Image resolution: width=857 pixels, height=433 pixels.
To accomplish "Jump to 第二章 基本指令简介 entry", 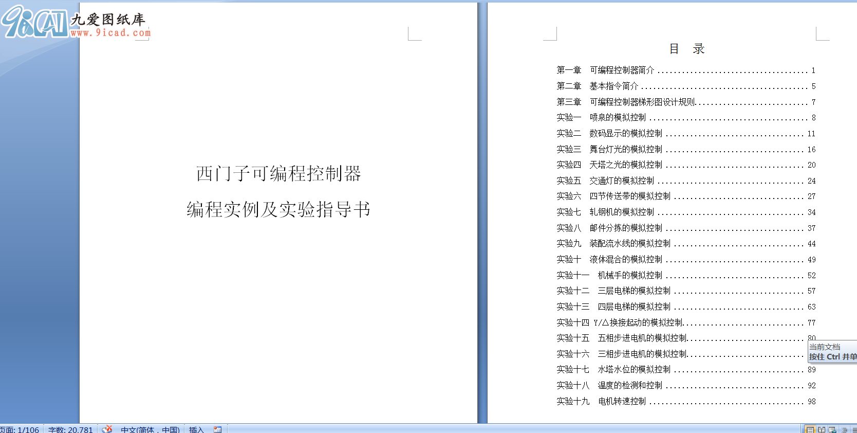I will tap(613, 86).
